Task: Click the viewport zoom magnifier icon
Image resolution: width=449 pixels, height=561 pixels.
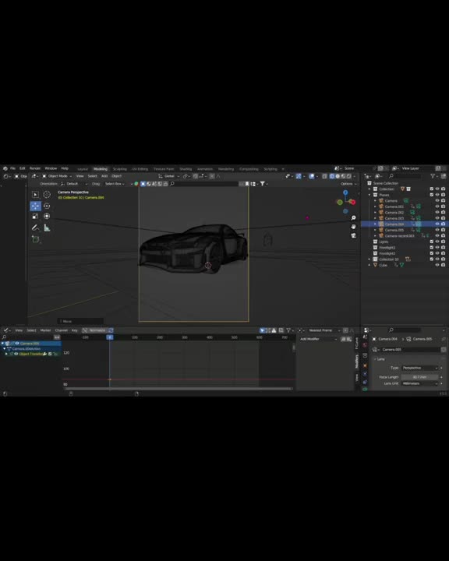Action: click(353, 218)
